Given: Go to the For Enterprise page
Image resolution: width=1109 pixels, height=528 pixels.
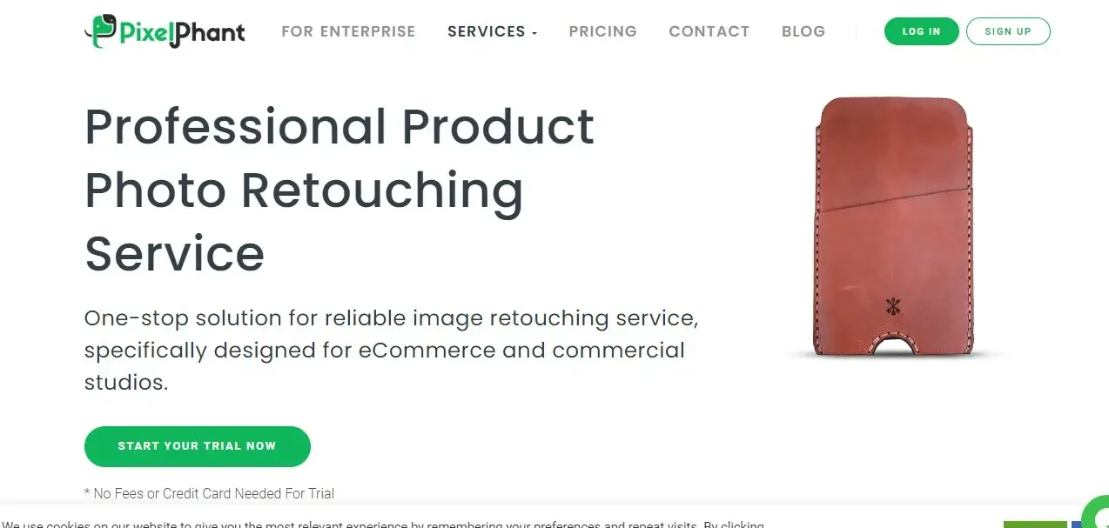Looking at the screenshot, I should click(348, 31).
